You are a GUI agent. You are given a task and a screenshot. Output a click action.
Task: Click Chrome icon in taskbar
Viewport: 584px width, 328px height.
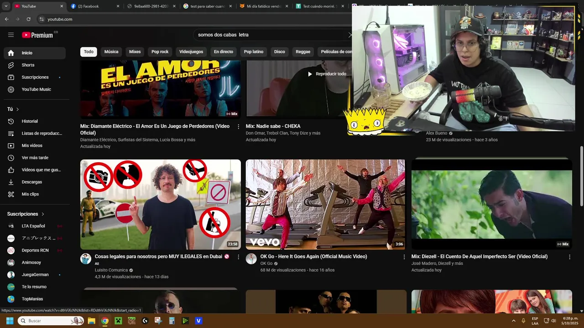[x=104, y=321]
